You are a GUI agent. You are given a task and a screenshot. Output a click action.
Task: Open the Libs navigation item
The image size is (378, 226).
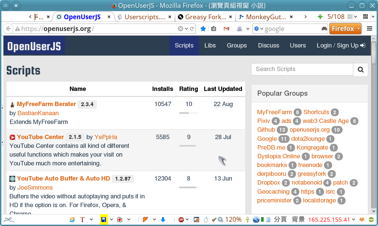[x=210, y=45]
